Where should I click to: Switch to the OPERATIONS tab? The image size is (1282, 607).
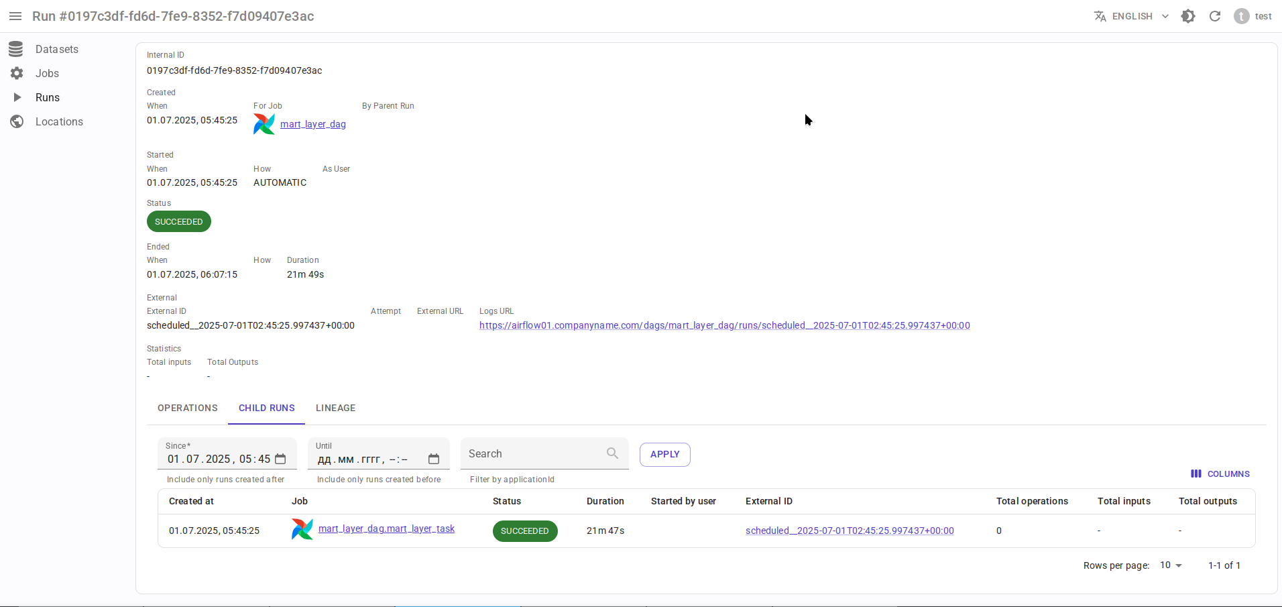tap(188, 408)
